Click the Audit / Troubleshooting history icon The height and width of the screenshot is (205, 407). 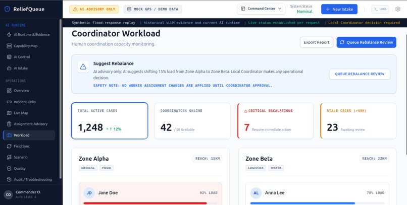[x=9, y=180]
